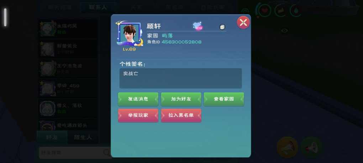Viewport: 363px width, 163px height.
Task: Blacklist player via 拉入黑名单 button
Action: click(181, 115)
